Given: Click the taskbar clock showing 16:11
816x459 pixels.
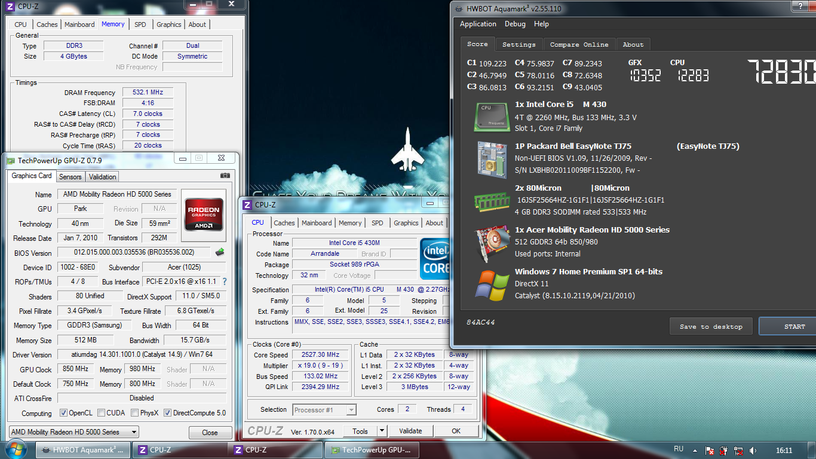Looking at the screenshot, I should click(784, 450).
